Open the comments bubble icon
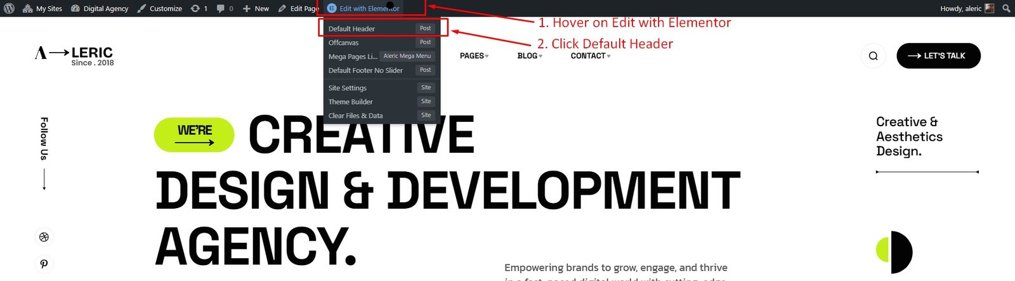This screenshot has height=281, width=1015. click(x=225, y=8)
